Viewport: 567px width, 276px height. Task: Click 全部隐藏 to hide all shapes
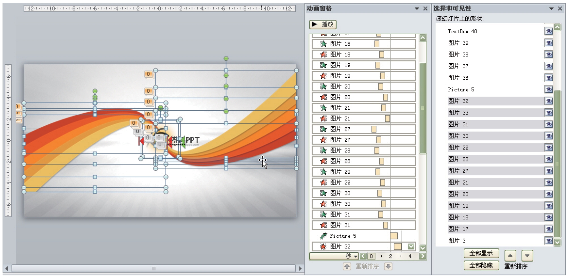point(481,265)
